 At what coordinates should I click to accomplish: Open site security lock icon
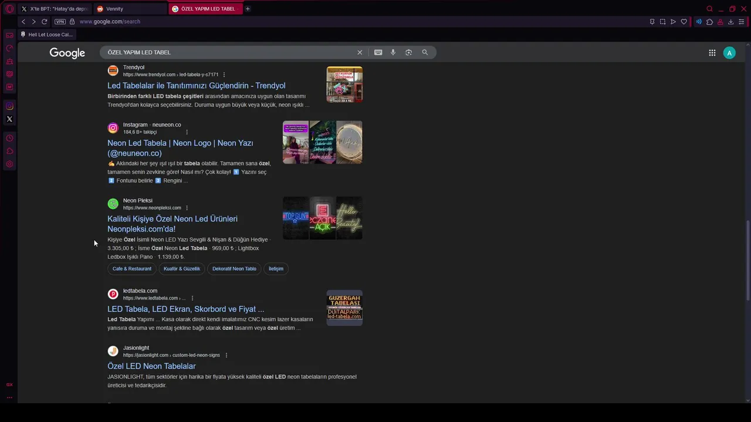tap(72, 22)
